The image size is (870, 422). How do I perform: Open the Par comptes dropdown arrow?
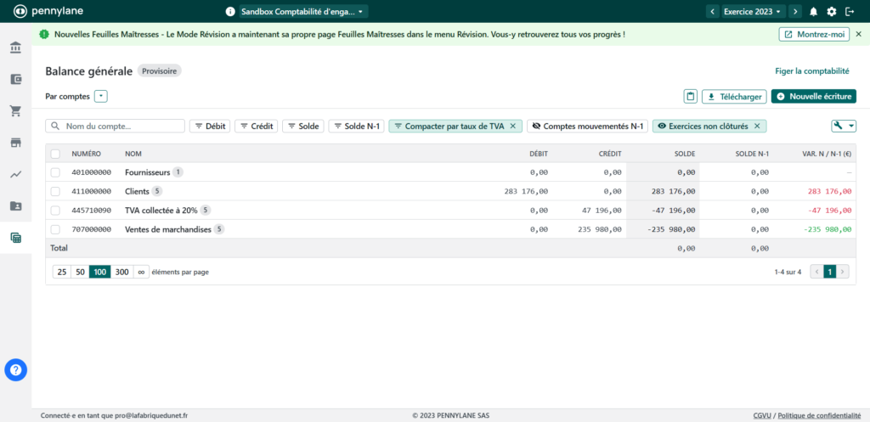pyautogui.click(x=101, y=97)
